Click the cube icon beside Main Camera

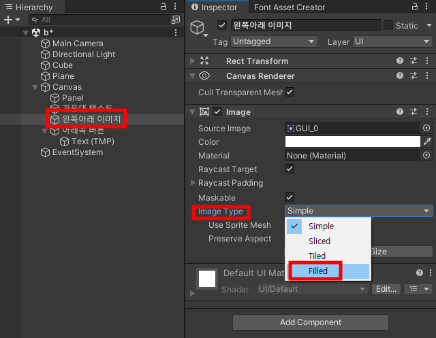point(45,44)
